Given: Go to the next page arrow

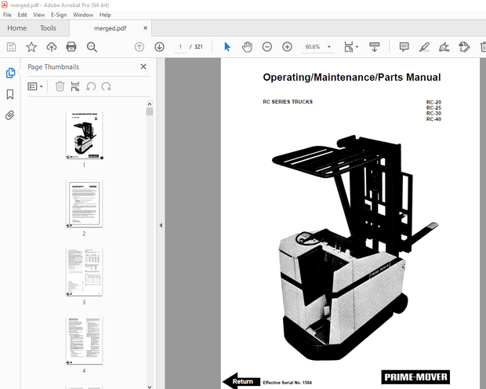Looking at the screenshot, I should tap(159, 47).
